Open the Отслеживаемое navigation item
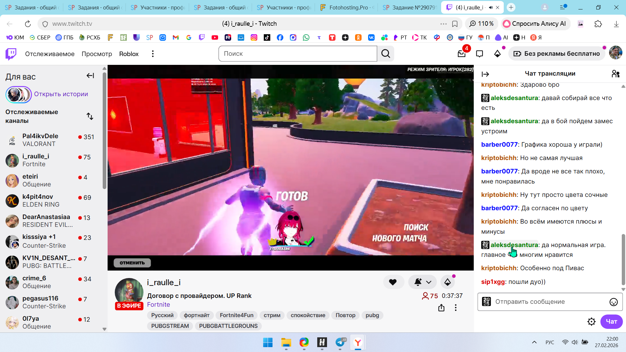This screenshot has height=352, width=626. (x=50, y=54)
